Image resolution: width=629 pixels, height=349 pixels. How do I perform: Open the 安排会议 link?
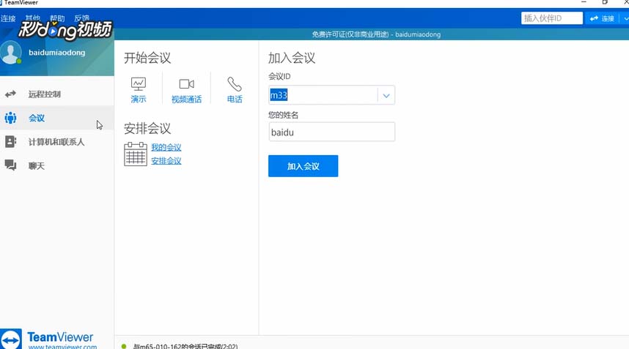tap(166, 161)
